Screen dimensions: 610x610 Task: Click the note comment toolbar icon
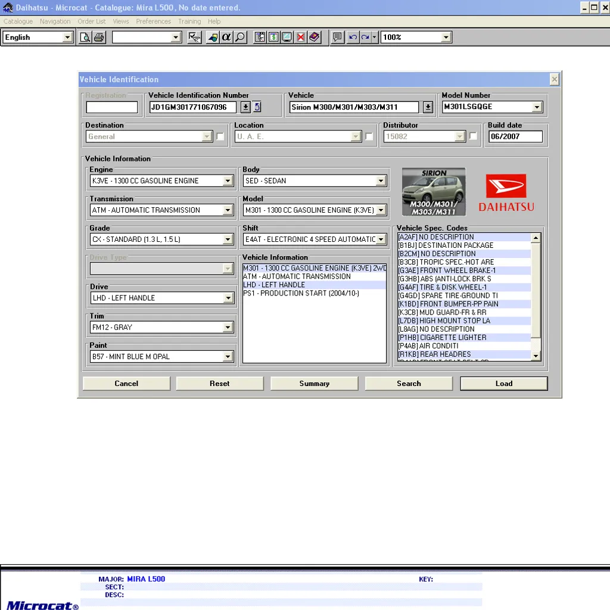[x=337, y=38]
